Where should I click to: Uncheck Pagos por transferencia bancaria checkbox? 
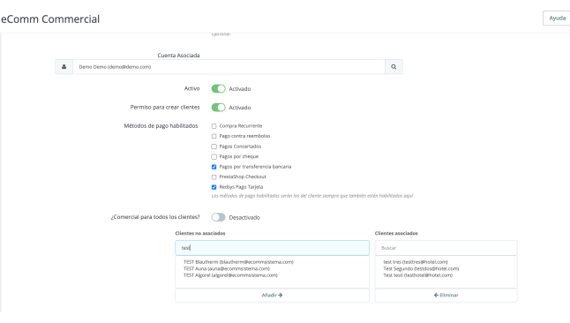click(x=214, y=167)
